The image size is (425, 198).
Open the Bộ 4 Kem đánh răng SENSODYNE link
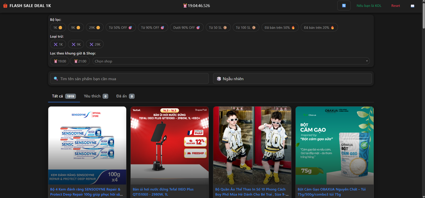(87, 192)
